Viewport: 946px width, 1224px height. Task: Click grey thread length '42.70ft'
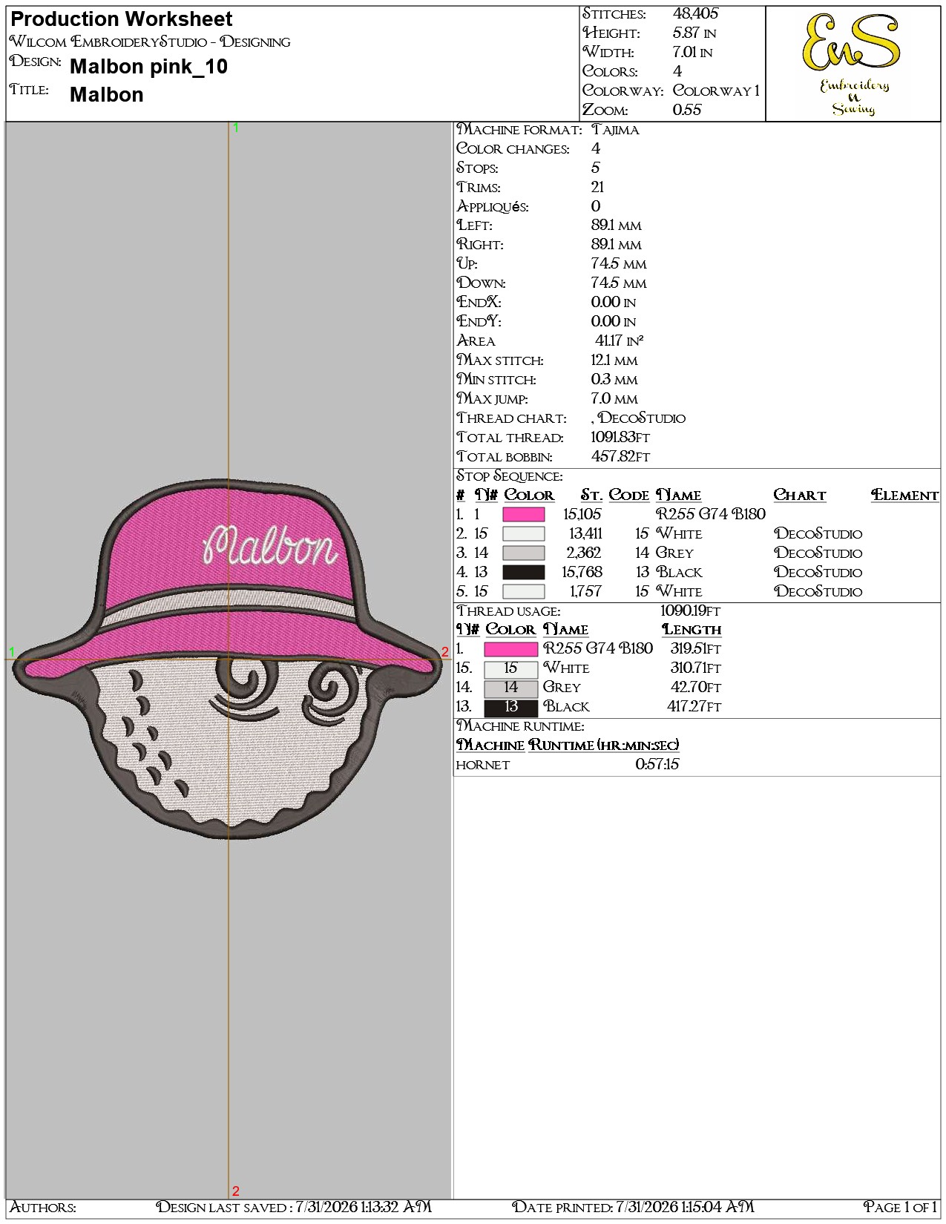point(696,687)
